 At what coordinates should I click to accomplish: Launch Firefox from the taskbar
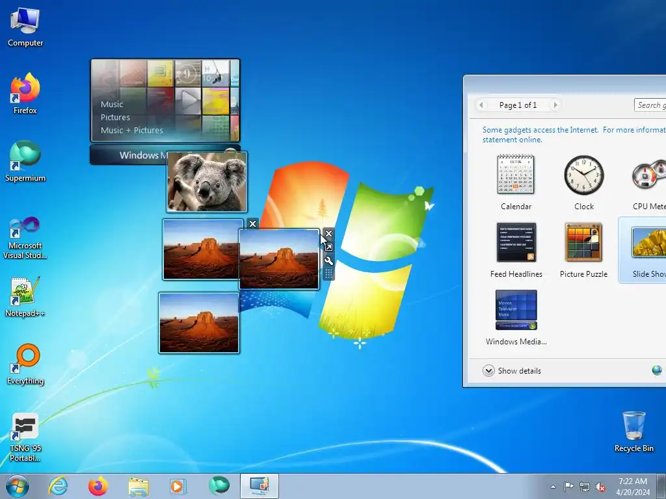point(98,486)
